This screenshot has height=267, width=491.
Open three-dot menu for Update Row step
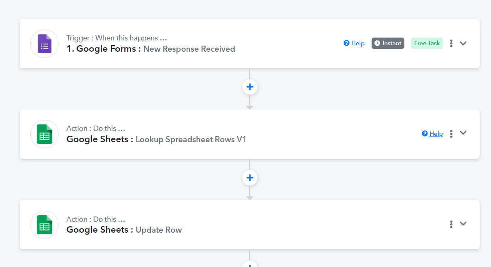[451, 224]
